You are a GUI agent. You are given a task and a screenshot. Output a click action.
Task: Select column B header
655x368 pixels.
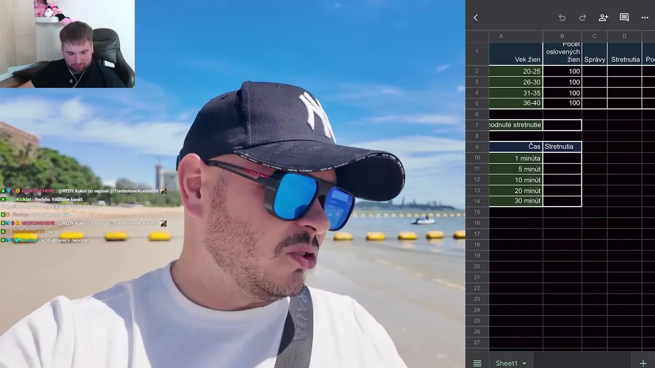pos(562,36)
